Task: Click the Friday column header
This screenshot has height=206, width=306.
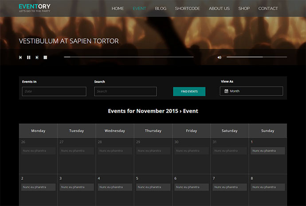Action: (x=192, y=131)
